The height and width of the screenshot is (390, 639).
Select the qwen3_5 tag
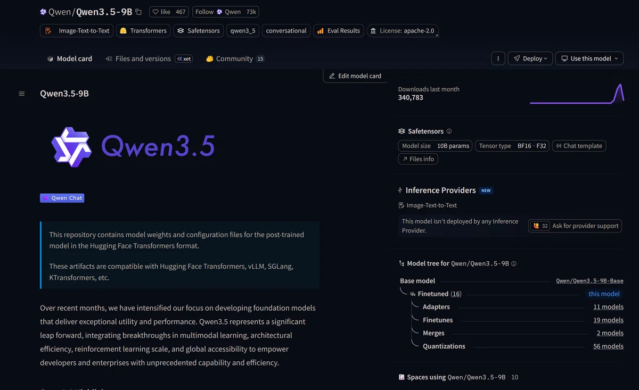tap(243, 31)
